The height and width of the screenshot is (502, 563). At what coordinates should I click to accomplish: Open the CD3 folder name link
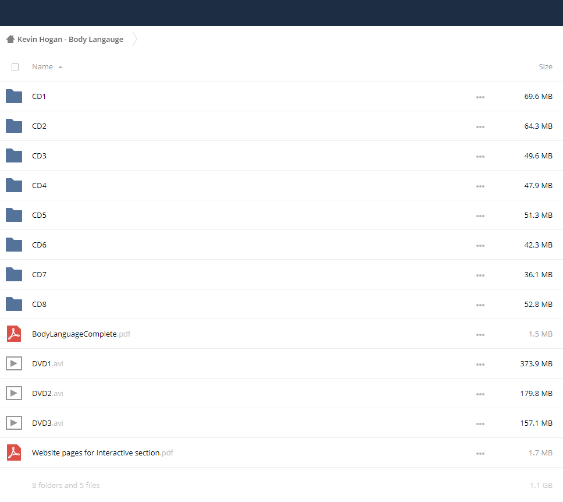[x=39, y=155]
